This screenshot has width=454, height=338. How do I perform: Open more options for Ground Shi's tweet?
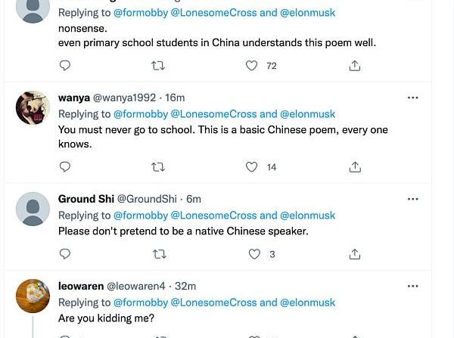click(412, 199)
